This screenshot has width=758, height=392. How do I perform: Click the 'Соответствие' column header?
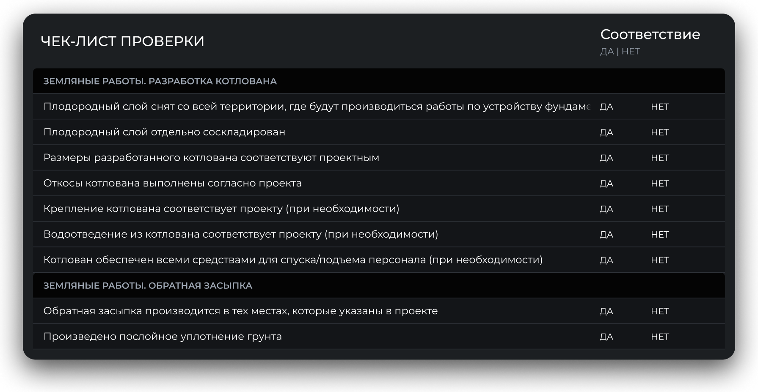(650, 34)
